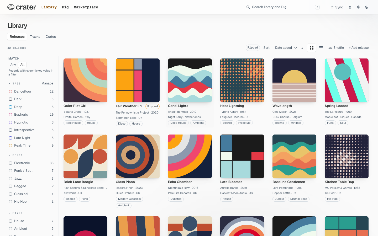Switch to list view
The height and width of the screenshot is (236, 378).
tap(321, 48)
